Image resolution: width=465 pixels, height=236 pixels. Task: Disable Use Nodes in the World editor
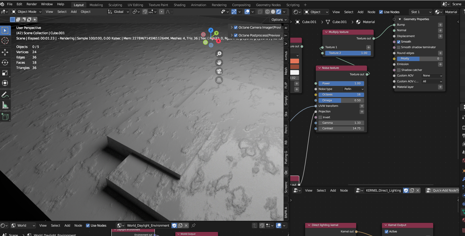coord(88,225)
